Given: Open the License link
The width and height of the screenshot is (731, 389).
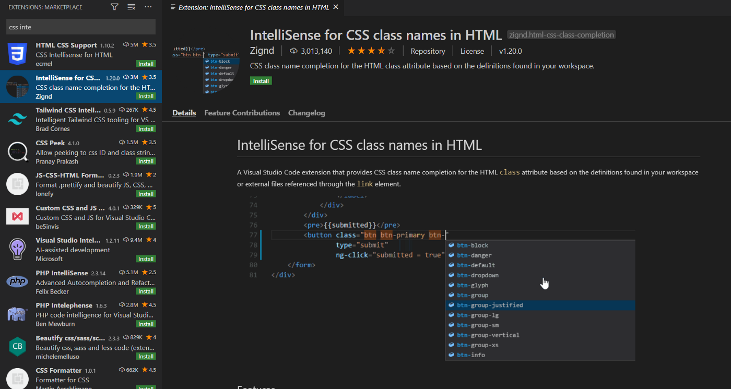Looking at the screenshot, I should [x=472, y=51].
